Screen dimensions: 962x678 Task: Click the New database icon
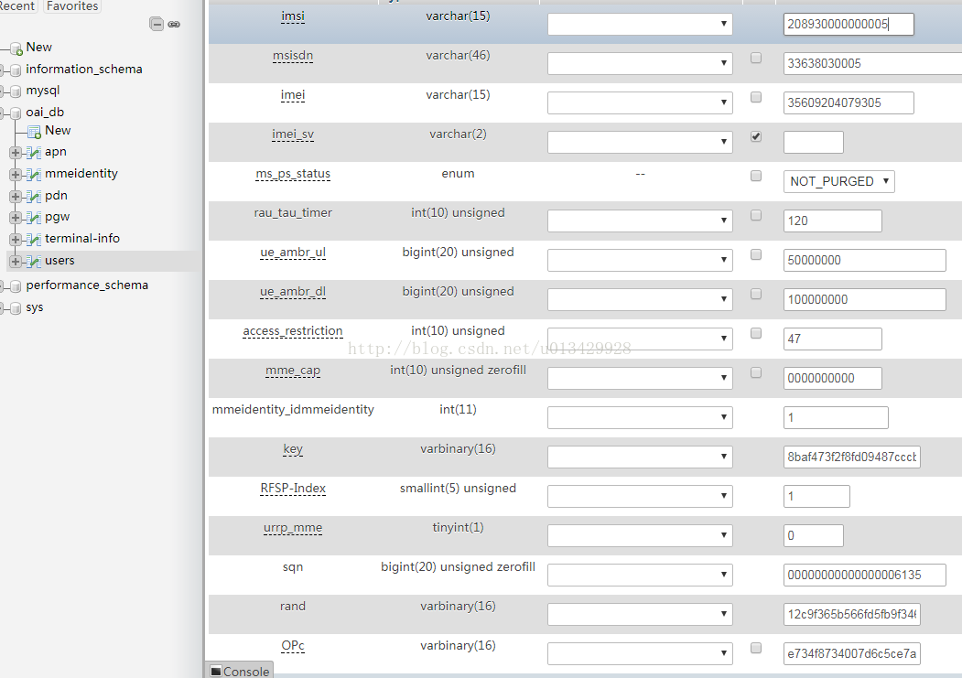click(x=16, y=49)
